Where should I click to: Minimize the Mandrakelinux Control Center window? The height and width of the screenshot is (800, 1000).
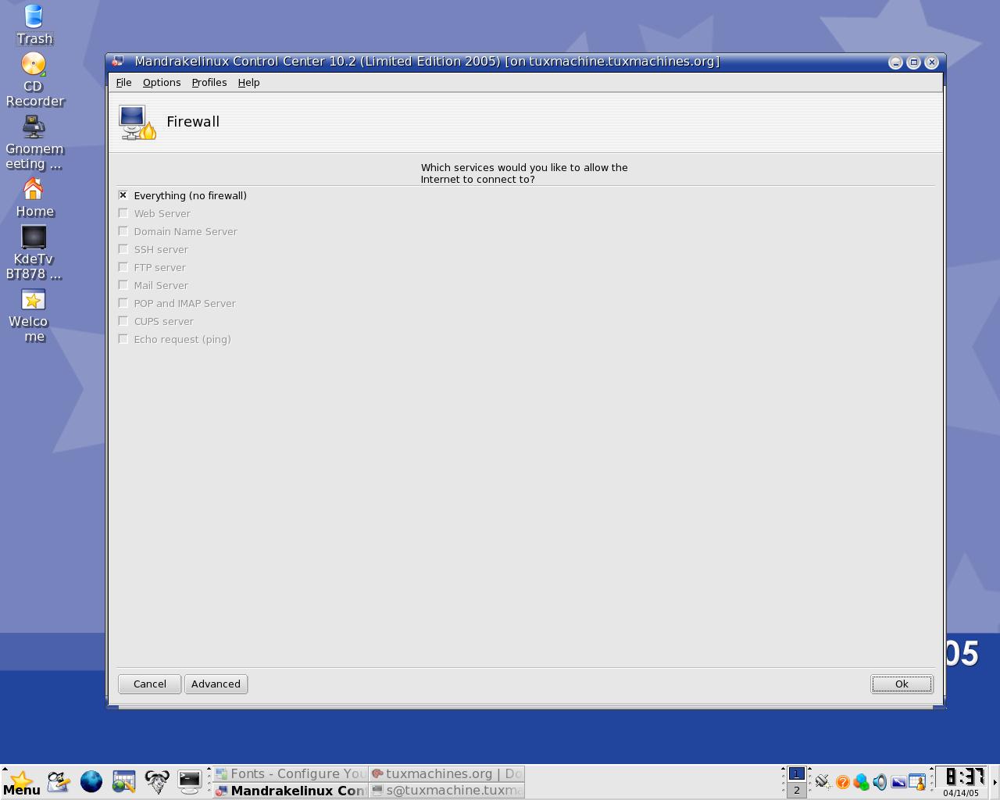pyautogui.click(x=896, y=62)
